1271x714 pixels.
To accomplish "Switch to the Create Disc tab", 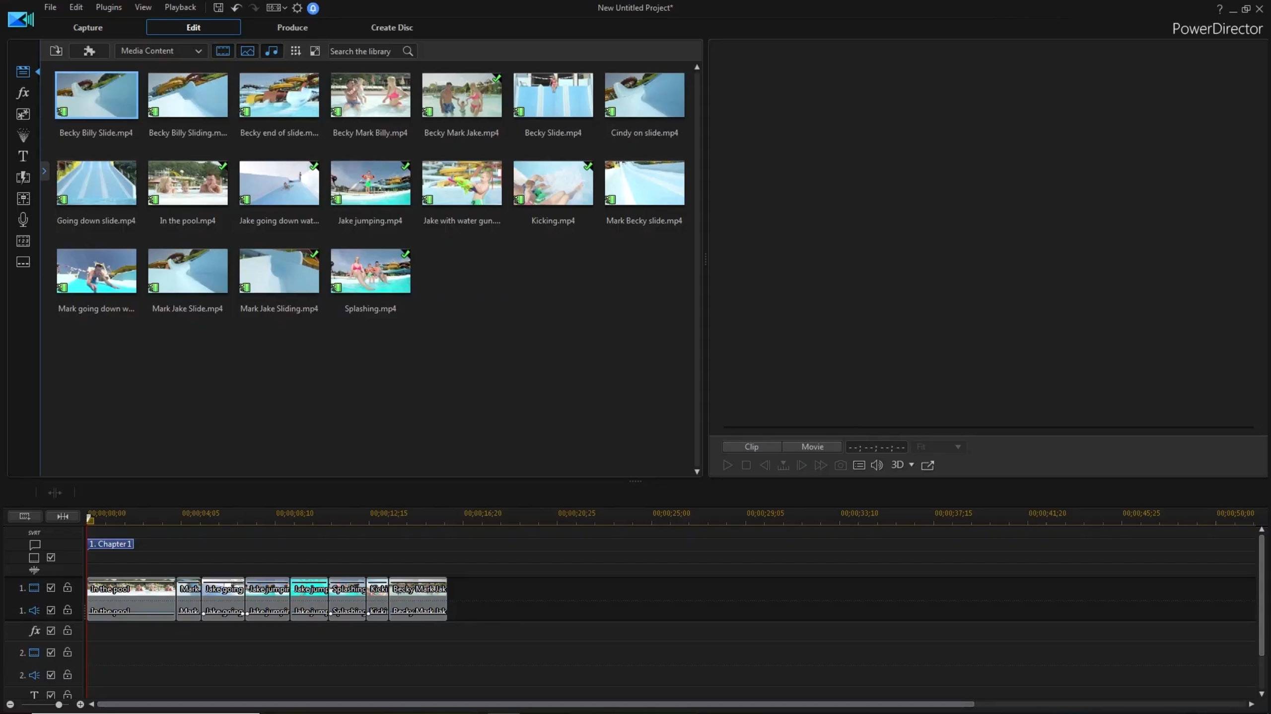I will 392,28.
